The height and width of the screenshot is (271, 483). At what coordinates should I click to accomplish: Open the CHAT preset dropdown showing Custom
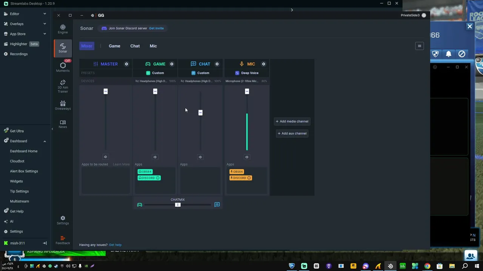200,73
